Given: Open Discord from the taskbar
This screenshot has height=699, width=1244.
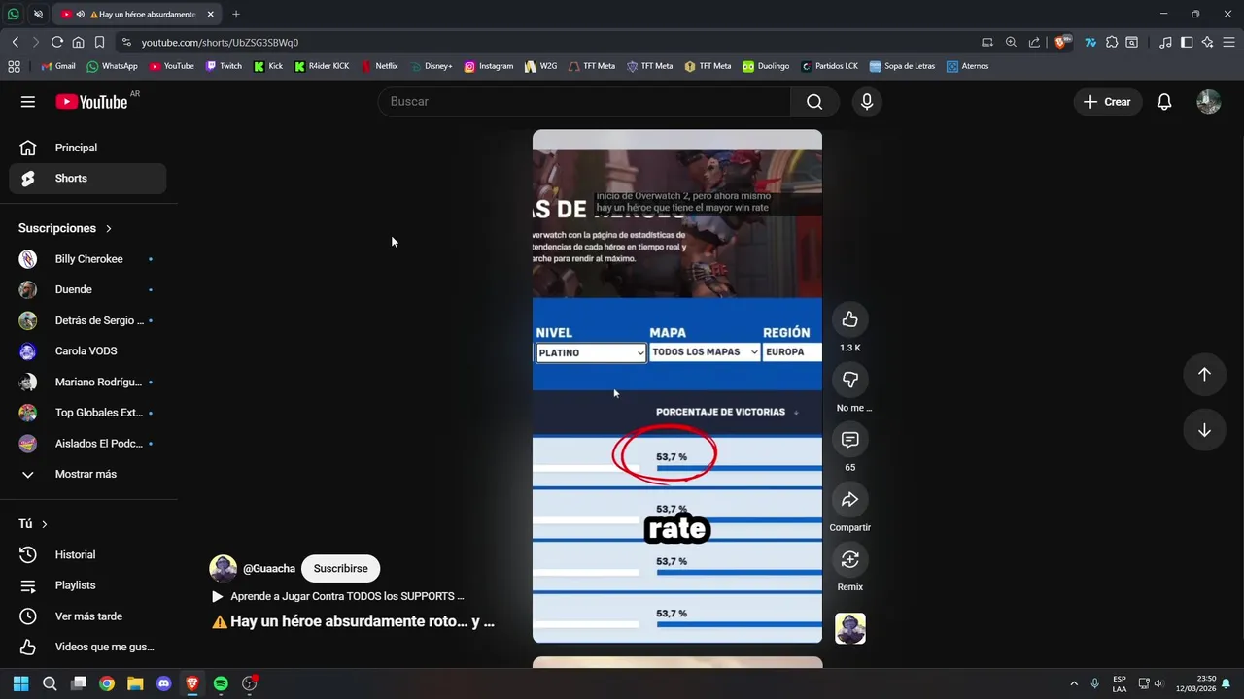Looking at the screenshot, I should [163, 683].
